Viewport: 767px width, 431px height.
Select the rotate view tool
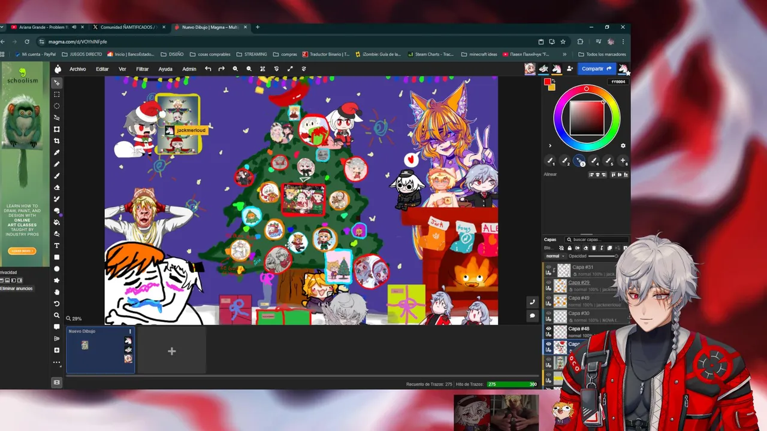(x=57, y=303)
